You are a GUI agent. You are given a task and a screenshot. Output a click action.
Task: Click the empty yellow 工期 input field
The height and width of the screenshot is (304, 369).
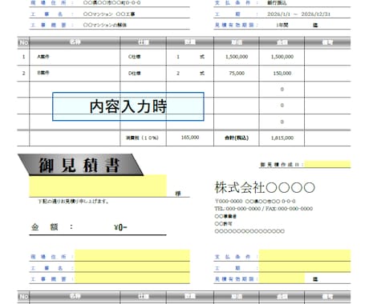pos(305,266)
